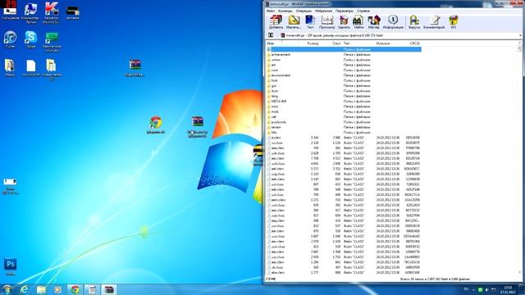Select the WinRAR archive icon at top of desktop
The width and height of the screenshot is (525, 295).
point(135,68)
